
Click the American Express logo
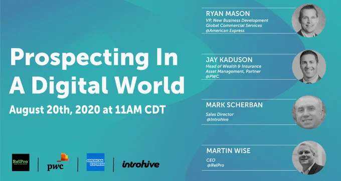tap(95, 162)
